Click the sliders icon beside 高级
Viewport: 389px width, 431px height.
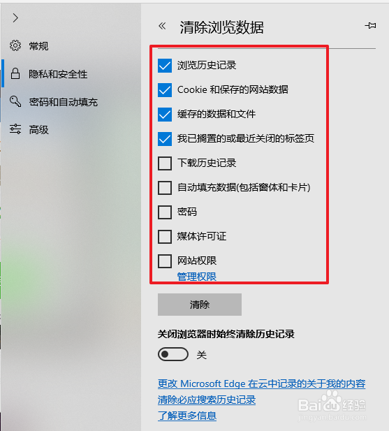[x=15, y=129]
